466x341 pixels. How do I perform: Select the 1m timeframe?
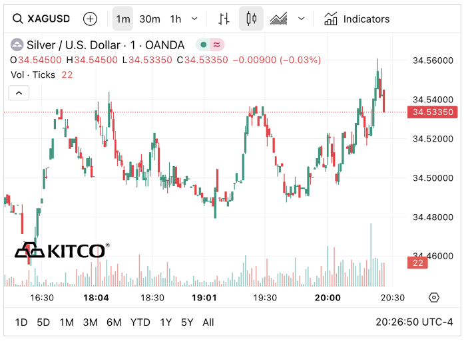coord(122,19)
